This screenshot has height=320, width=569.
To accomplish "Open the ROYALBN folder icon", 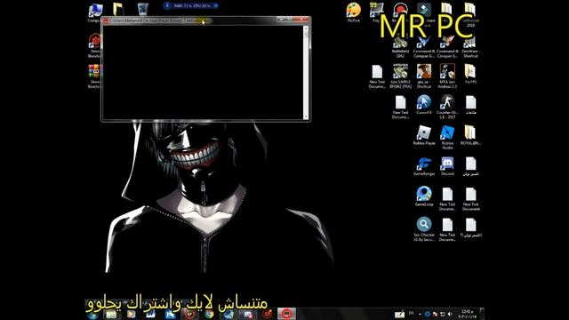I will [470, 135].
